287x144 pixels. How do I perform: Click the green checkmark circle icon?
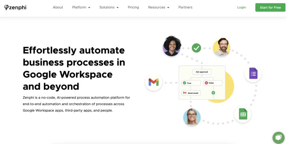196,48
